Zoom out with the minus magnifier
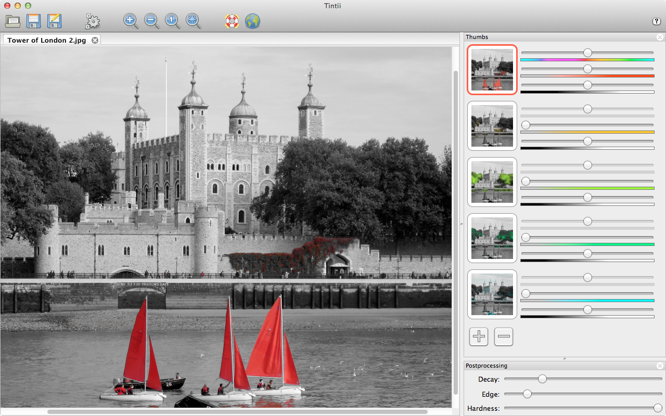This screenshot has height=416, width=666. (151, 21)
